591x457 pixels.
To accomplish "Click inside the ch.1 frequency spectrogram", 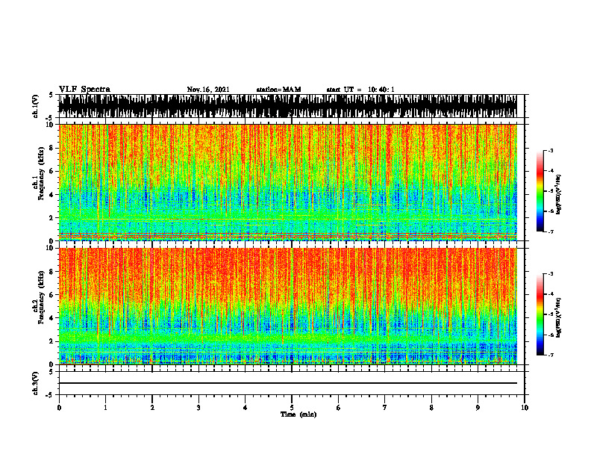I will [x=288, y=182].
